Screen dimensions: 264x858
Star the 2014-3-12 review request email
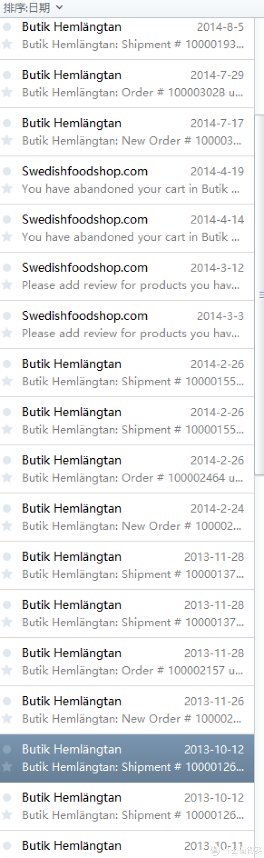7,284
